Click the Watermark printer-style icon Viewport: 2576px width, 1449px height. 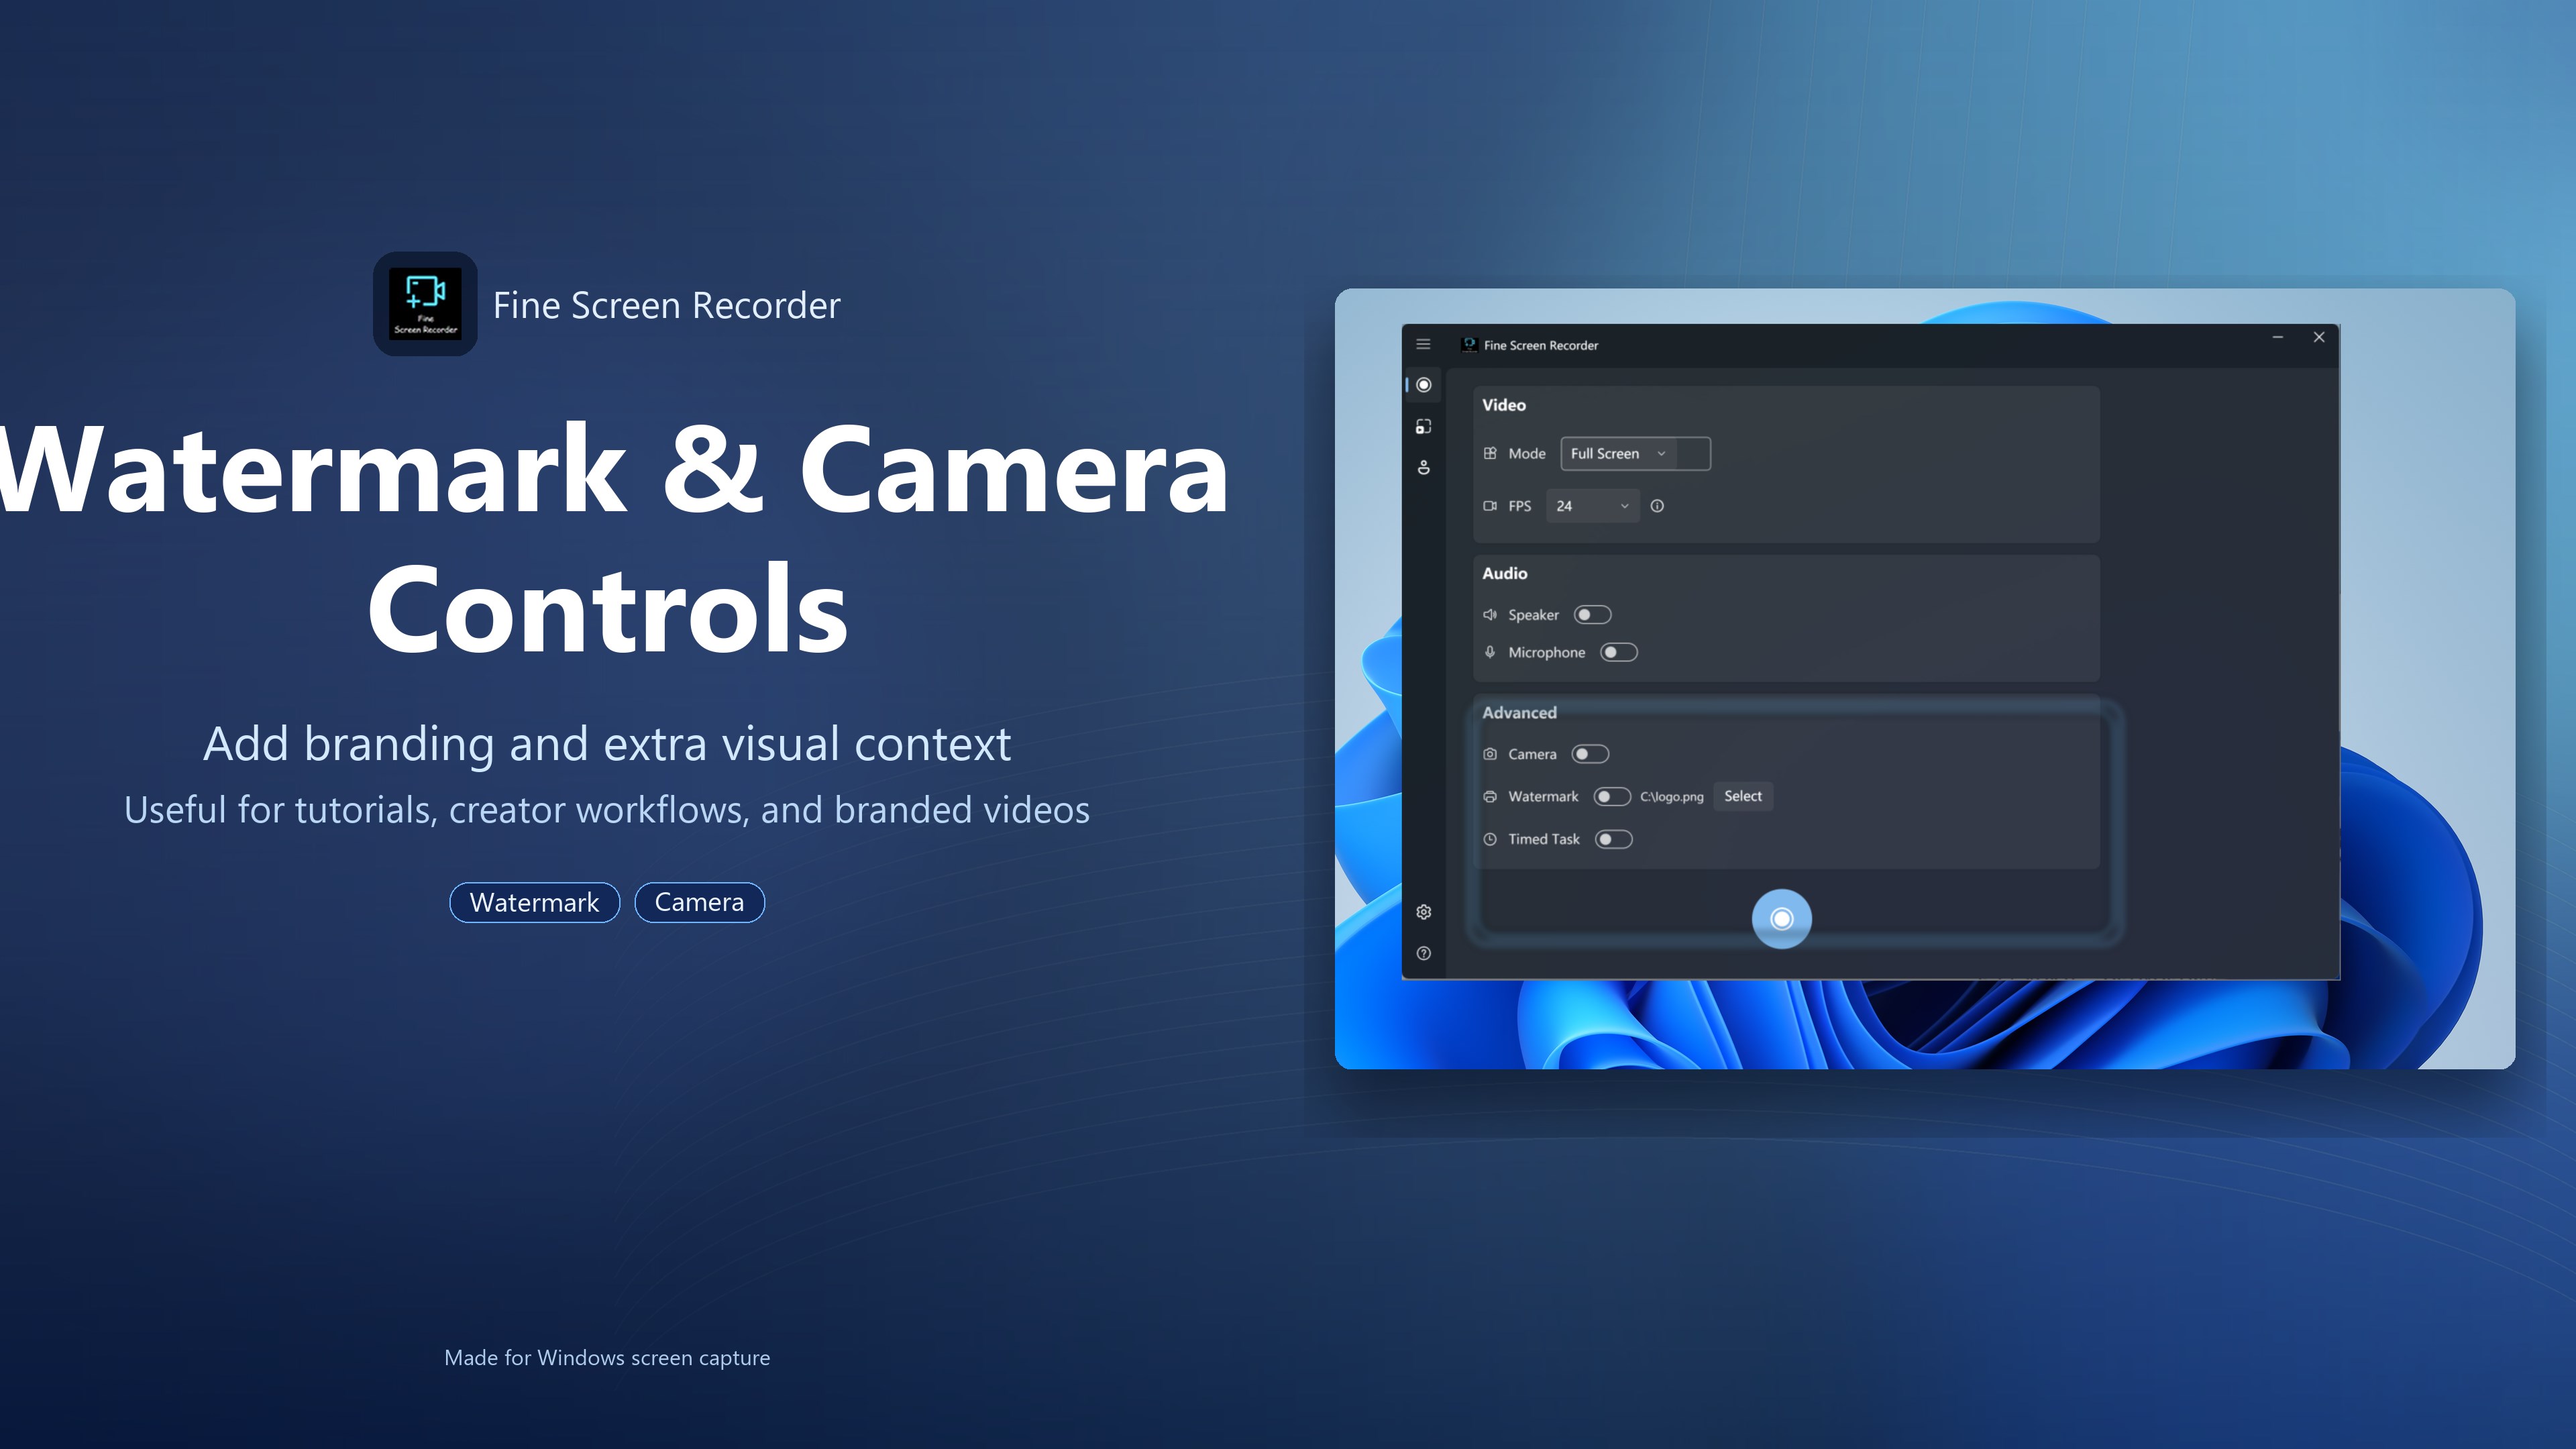coord(1490,797)
